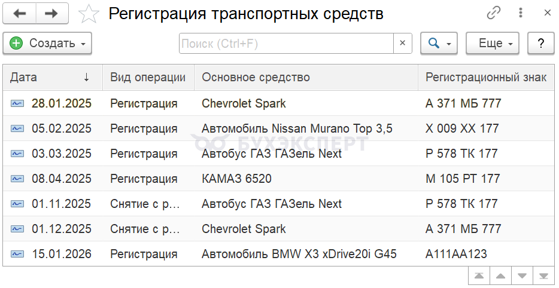
Task: Open help with the question button
Action: coord(541,43)
